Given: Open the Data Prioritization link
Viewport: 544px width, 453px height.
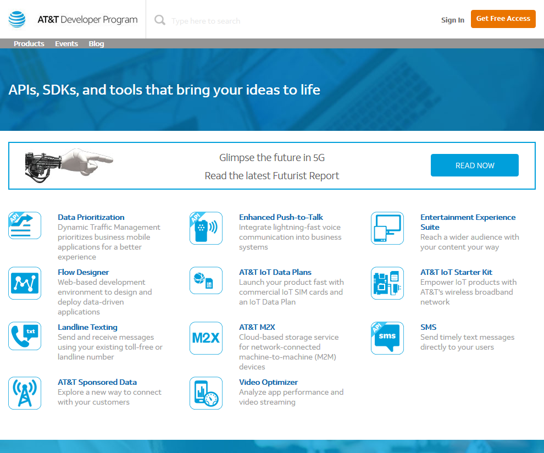Looking at the screenshot, I should [x=91, y=217].
